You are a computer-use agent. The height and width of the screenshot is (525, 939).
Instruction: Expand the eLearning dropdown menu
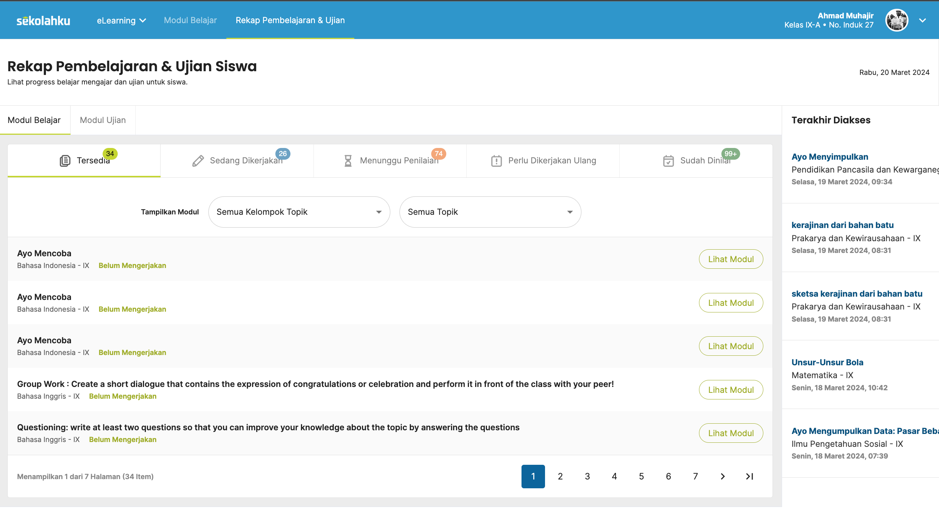tap(121, 21)
